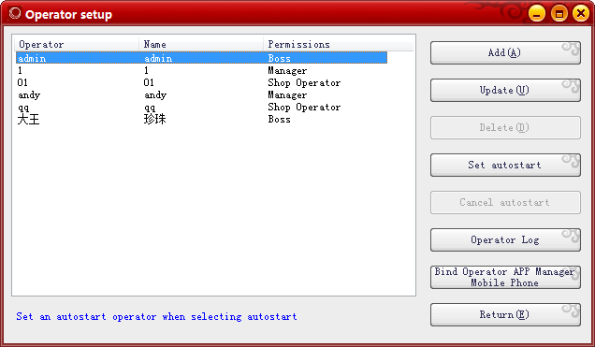Click Shop Operator permission in qq row

click(x=304, y=108)
